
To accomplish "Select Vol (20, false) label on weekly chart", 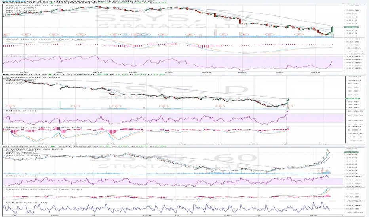I will pyautogui.click(x=21, y=7).
